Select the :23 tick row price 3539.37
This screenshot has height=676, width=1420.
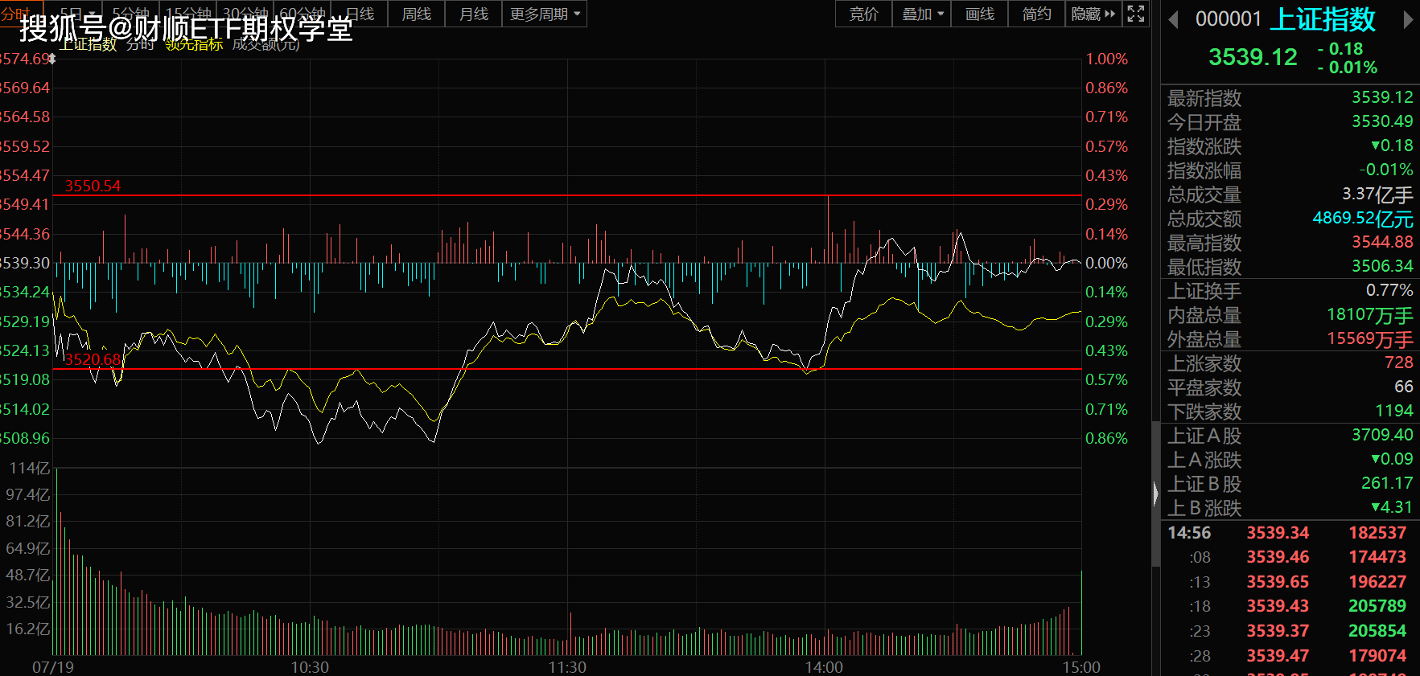click(x=1278, y=631)
